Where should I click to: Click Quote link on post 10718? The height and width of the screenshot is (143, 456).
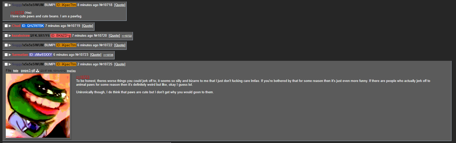[x=120, y=5]
